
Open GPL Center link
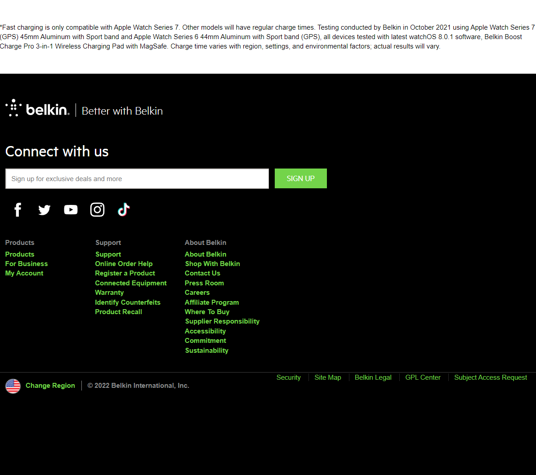423,377
